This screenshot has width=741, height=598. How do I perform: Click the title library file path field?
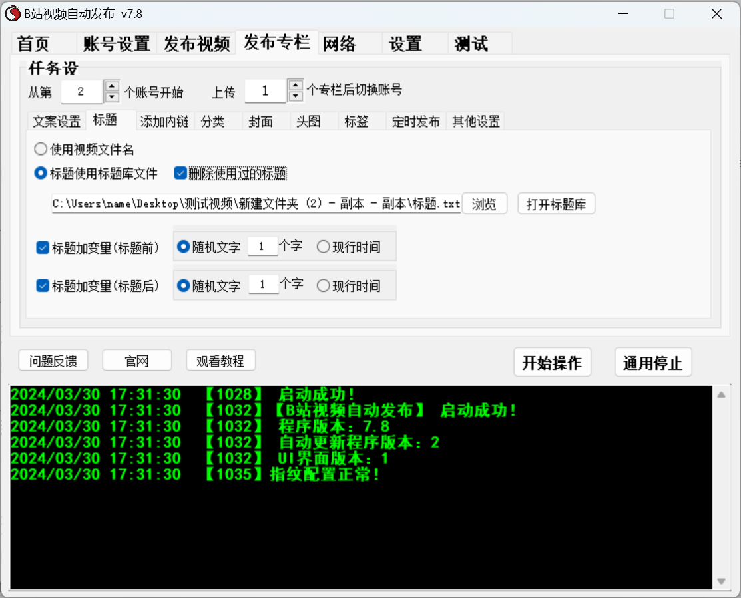point(256,204)
